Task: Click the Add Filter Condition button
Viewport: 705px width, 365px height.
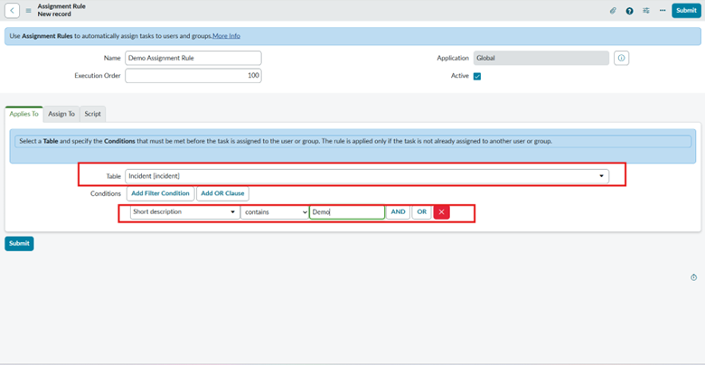Action: tap(160, 193)
